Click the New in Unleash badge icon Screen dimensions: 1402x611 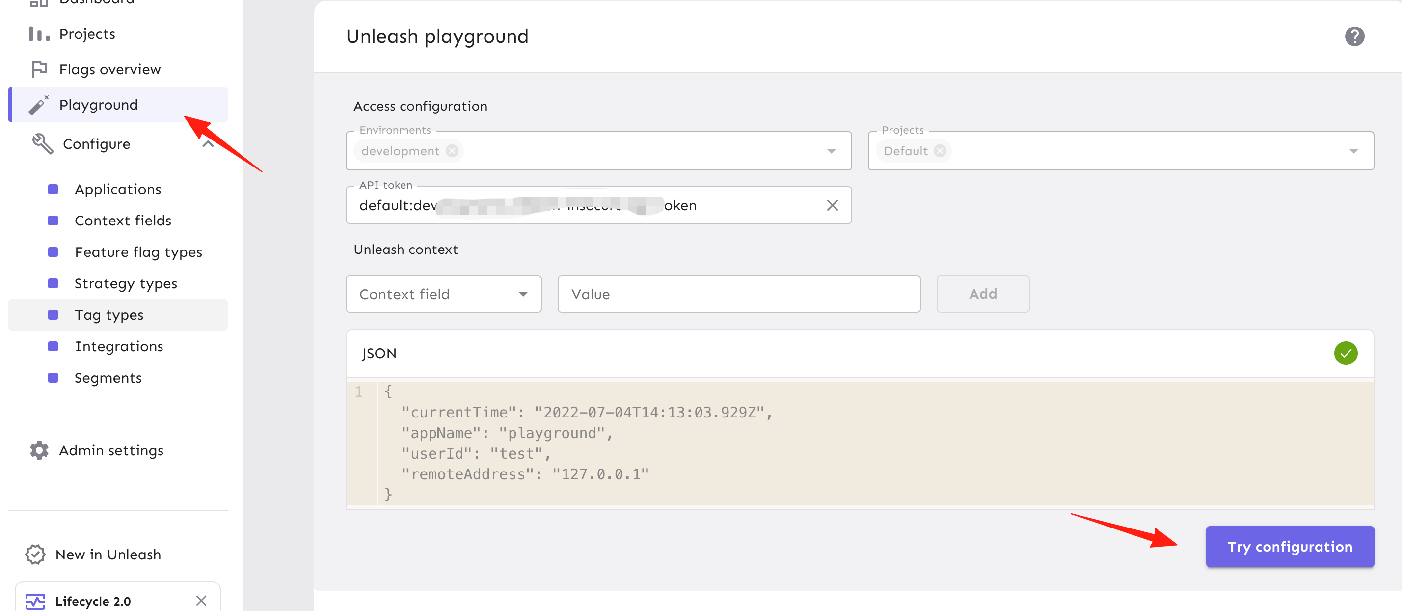coord(35,555)
